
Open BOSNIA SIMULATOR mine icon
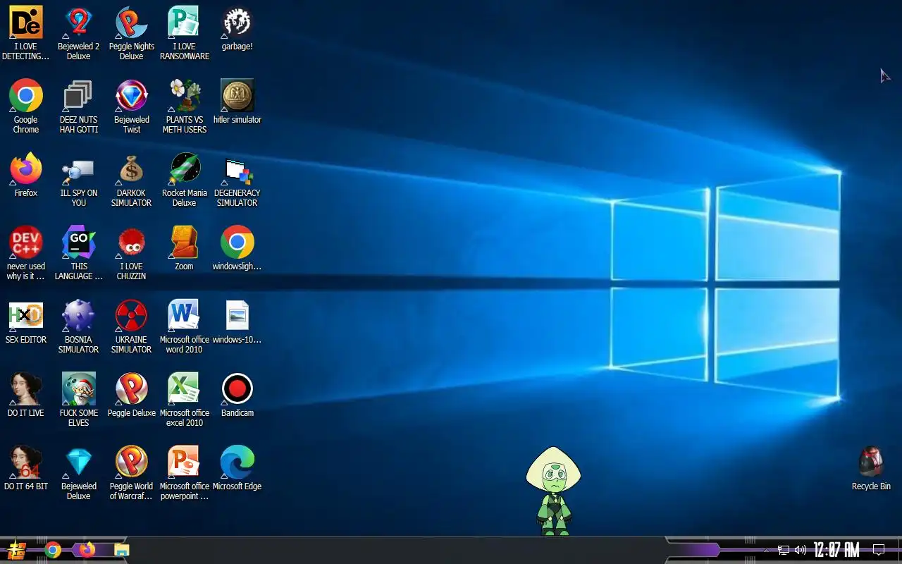79,326
